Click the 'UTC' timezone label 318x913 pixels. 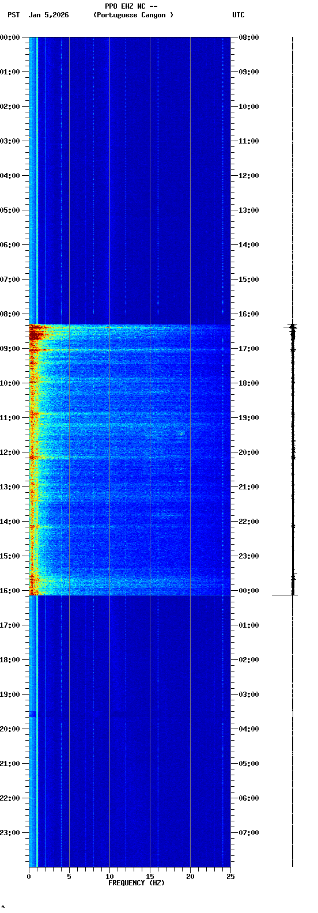tap(238, 15)
